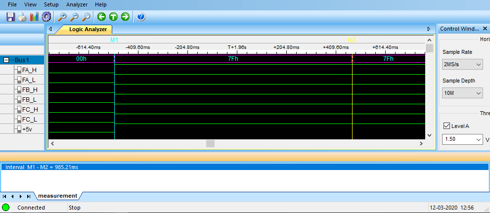The image size is (490, 213).
Task: Go to next with green right arrow
Action: tap(125, 17)
